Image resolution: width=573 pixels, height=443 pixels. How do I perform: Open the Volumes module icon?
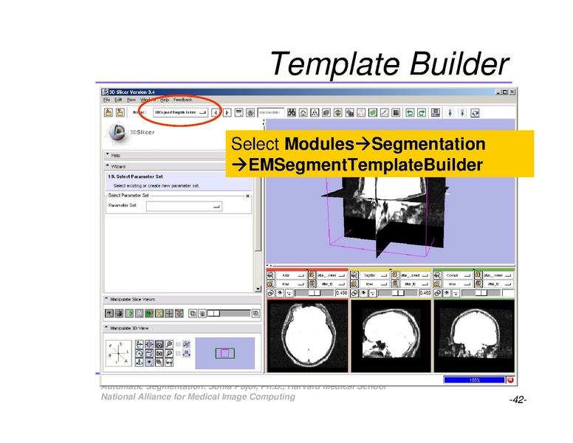[x=326, y=112]
